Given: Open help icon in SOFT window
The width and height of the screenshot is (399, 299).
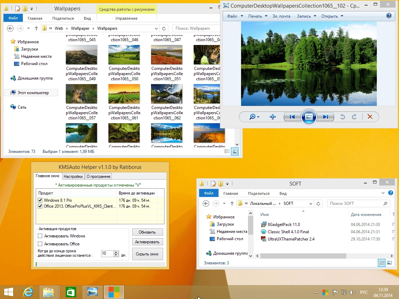Looking at the screenshot, I should click(x=391, y=193).
